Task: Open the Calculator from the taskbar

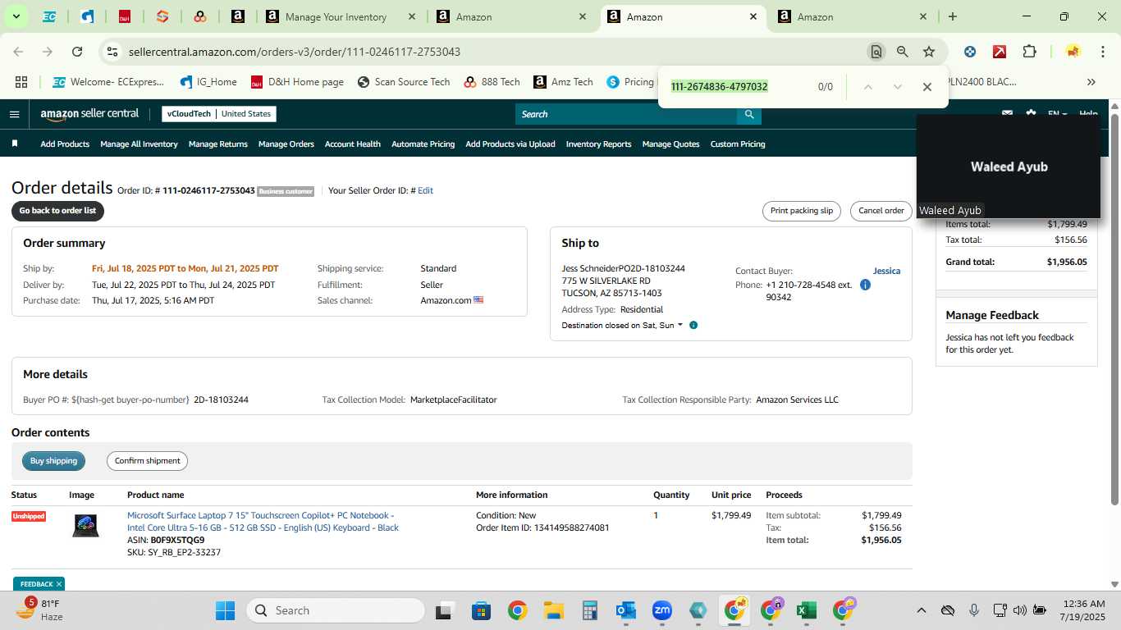Action: point(589,610)
